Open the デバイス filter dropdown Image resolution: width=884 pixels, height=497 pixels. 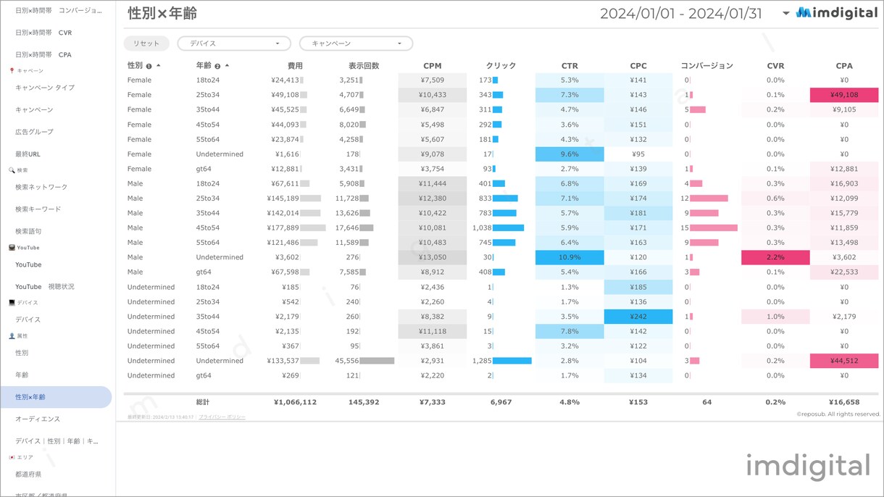tap(234, 43)
